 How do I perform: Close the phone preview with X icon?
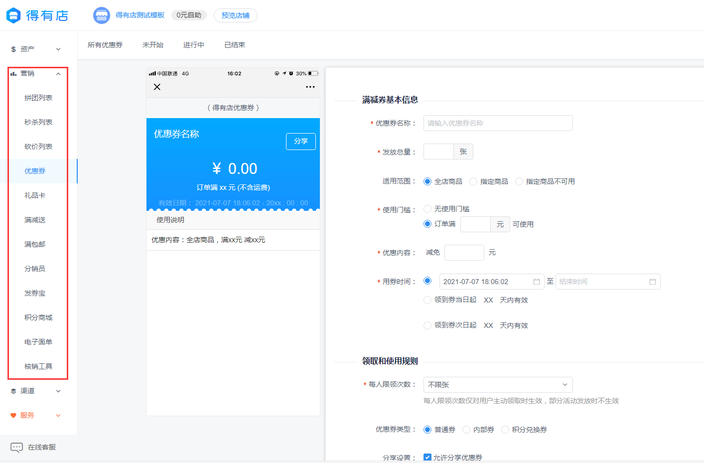click(157, 87)
